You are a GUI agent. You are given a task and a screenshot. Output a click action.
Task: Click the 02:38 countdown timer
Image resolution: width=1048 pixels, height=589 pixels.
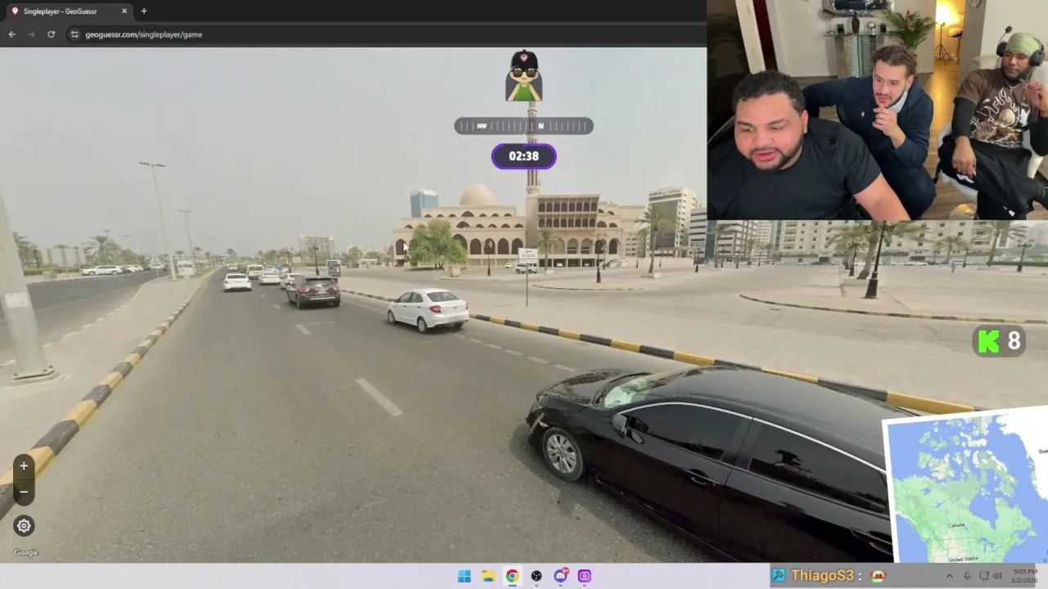(524, 156)
